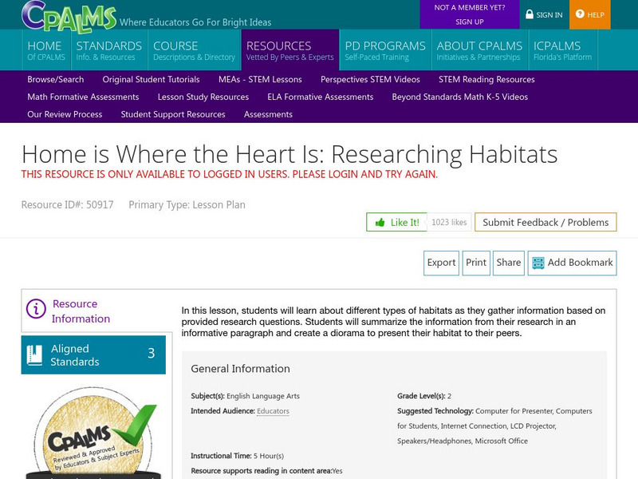This screenshot has height=479, width=638.
Task: Click the Sign In text link
Action: pyautogui.click(x=549, y=15)
